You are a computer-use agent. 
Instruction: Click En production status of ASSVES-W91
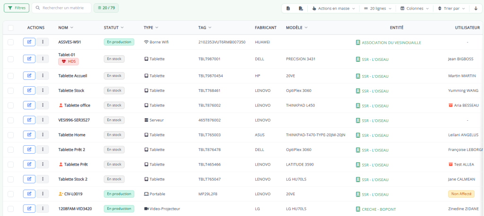point(119,42)
